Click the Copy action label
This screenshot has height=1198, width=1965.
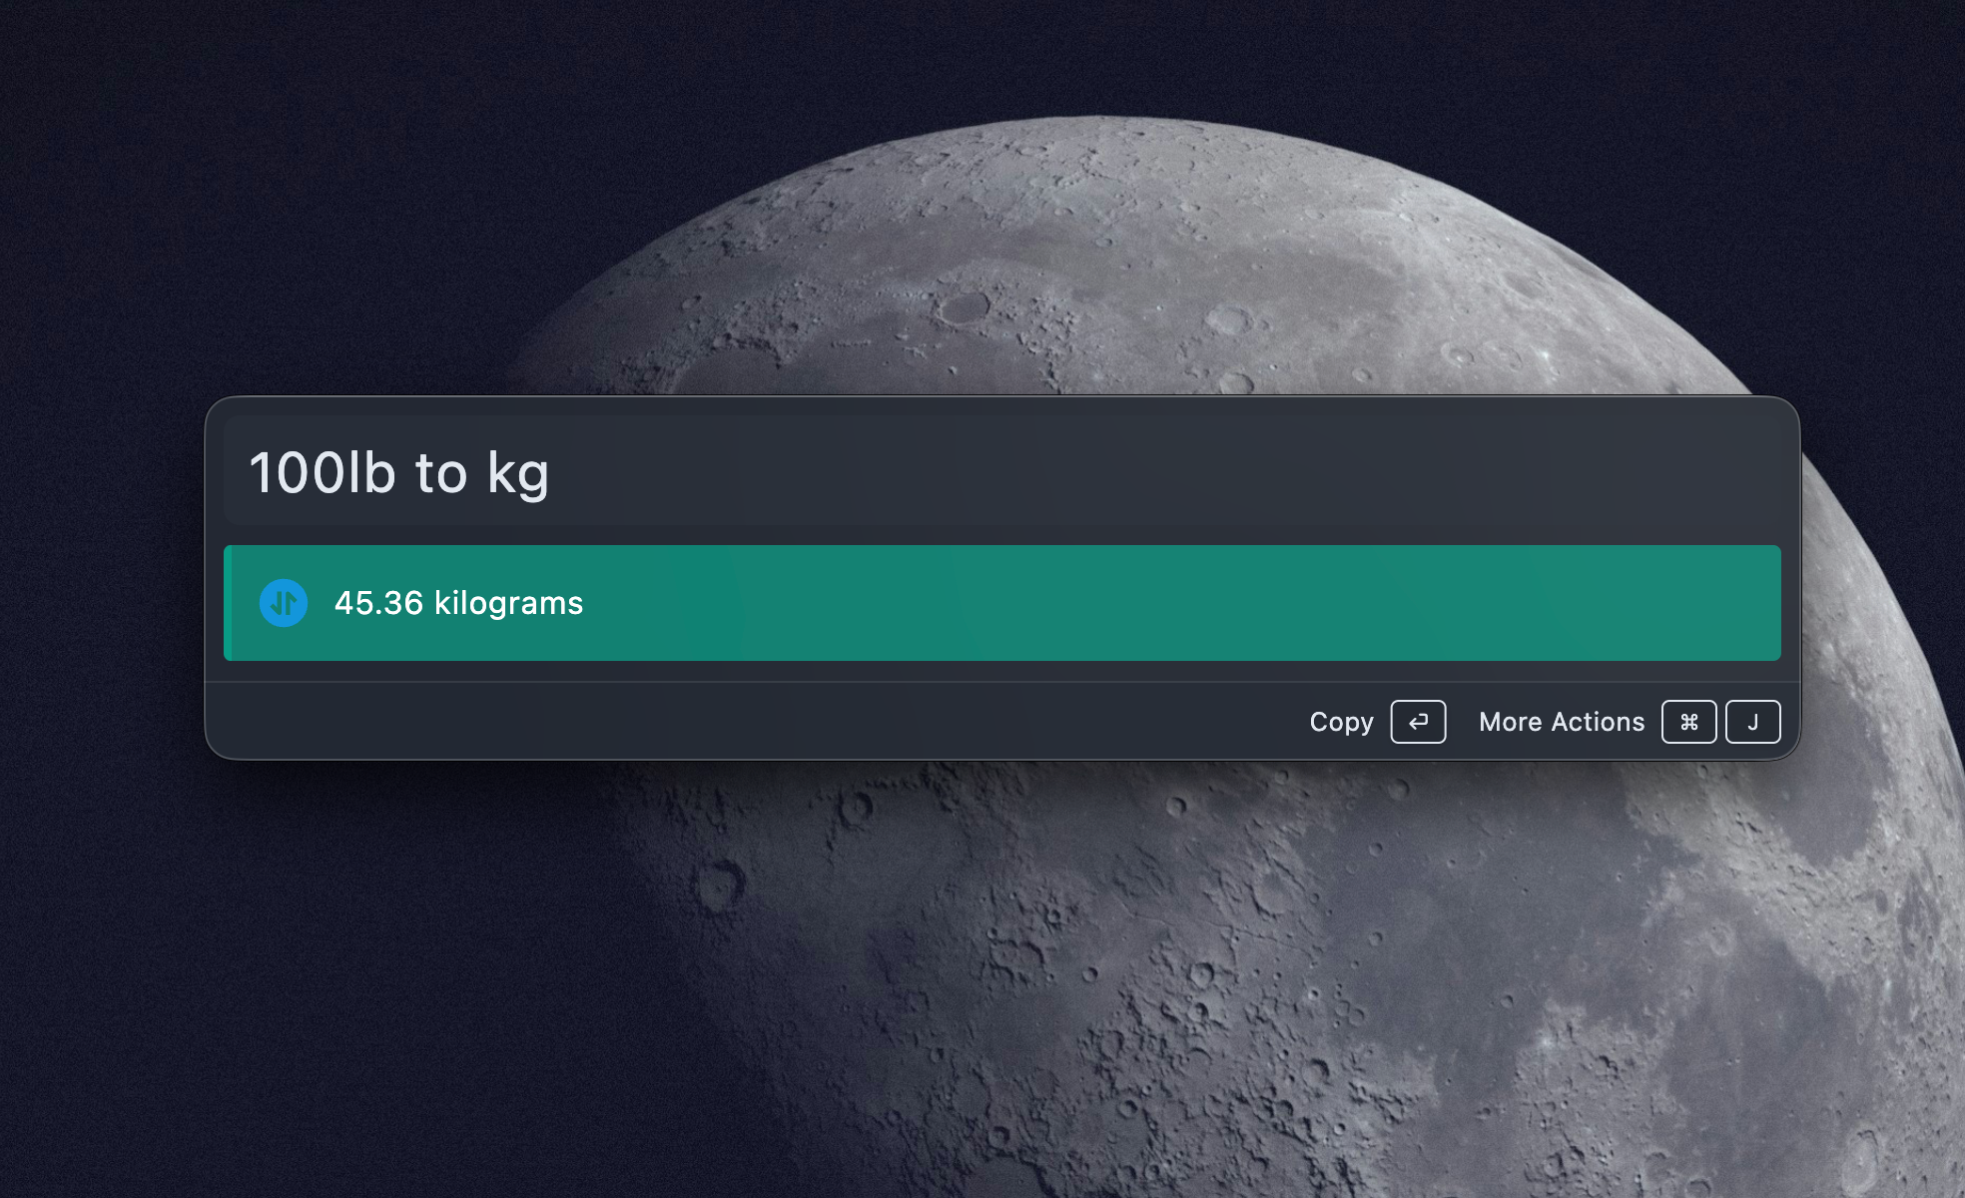click(1341, 722)
